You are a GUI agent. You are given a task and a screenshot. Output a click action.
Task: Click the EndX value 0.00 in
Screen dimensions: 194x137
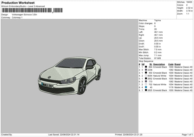157,44
